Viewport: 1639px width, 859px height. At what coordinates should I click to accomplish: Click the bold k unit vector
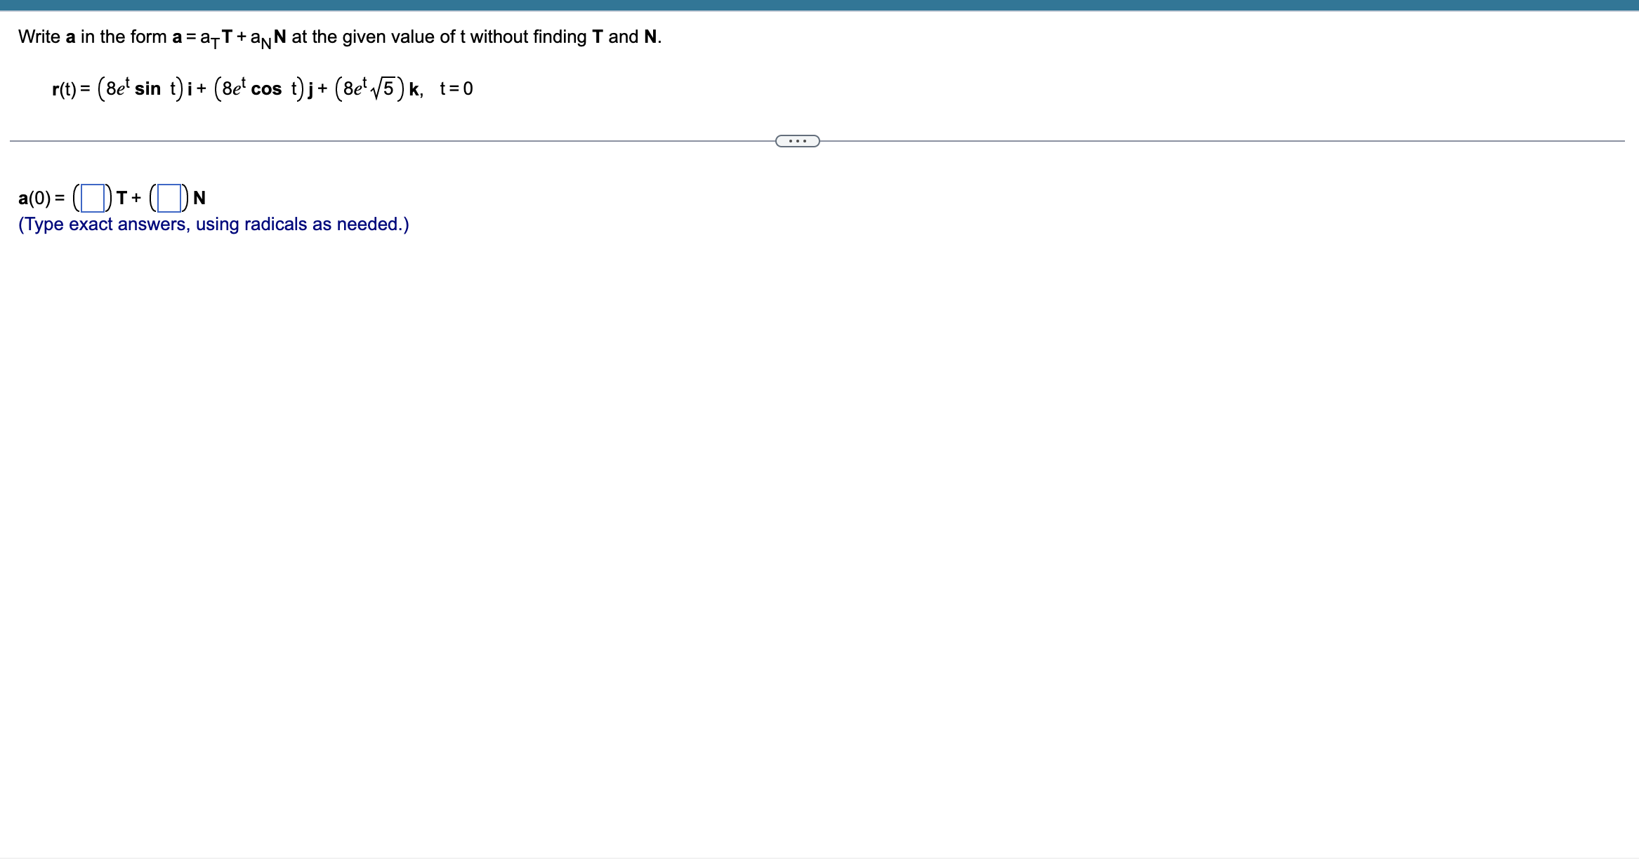[414, 89]
